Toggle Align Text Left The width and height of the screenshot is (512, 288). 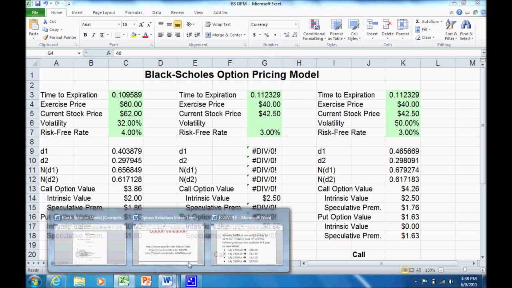pyautogui.click(x=161, y=35)
